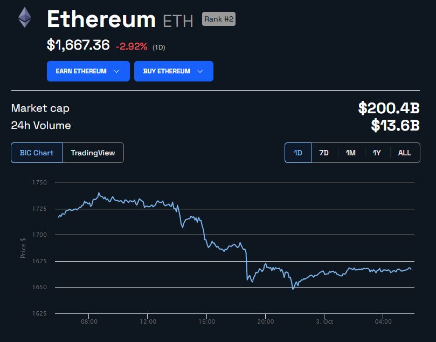This screenshot has width=436, height=342.
Task: Select the 7D time range
Action: pos(324,153)
